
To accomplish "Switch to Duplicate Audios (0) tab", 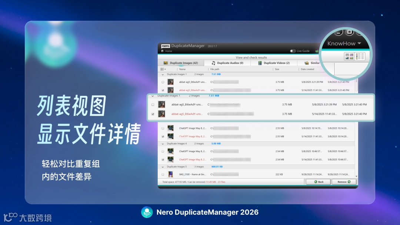I will [x=227, y=63].
